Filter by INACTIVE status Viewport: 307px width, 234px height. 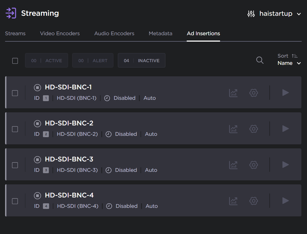coord(141,60)
